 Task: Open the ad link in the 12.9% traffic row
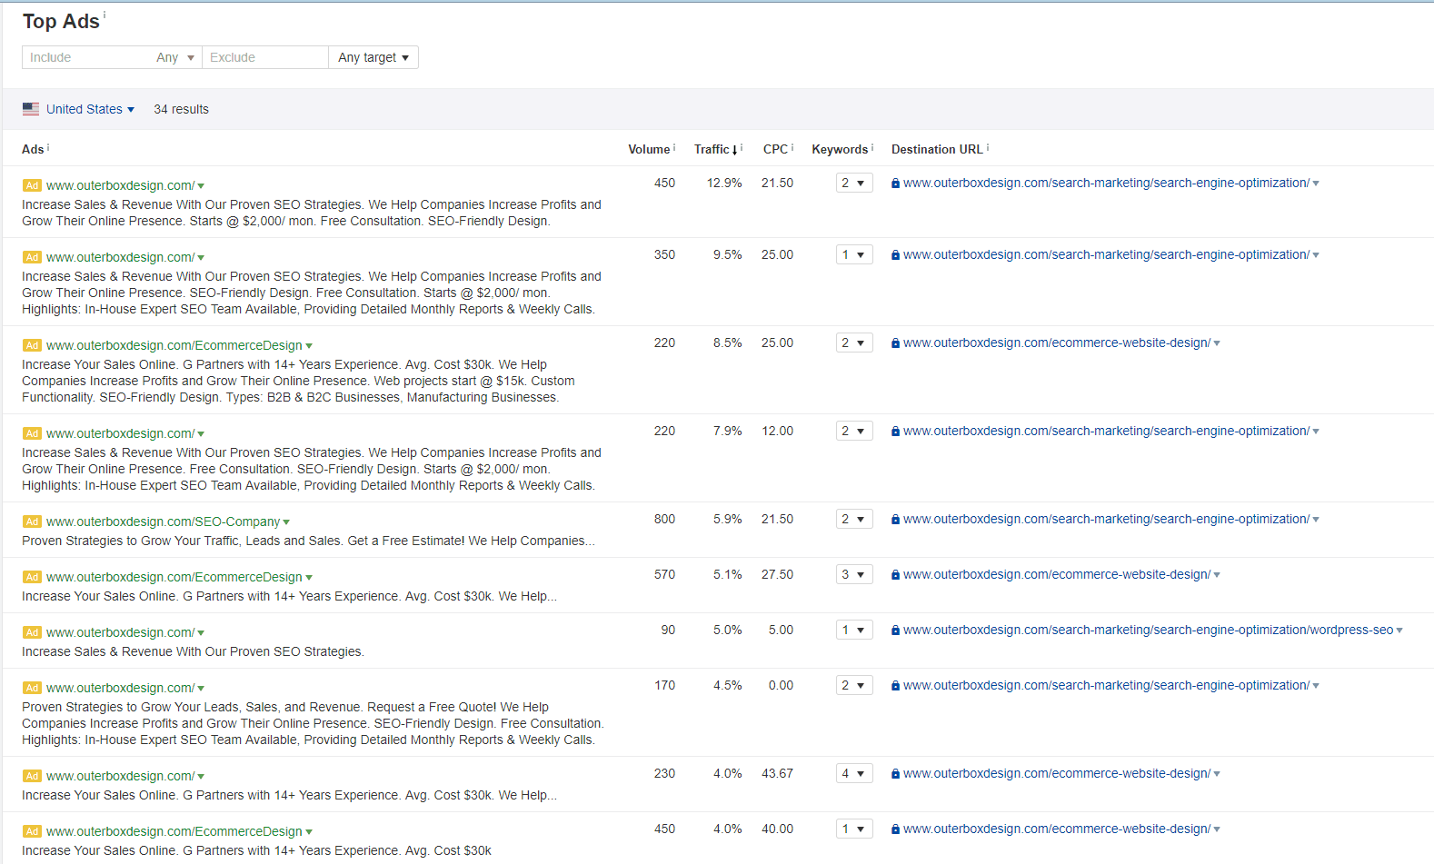click(120, 185)
